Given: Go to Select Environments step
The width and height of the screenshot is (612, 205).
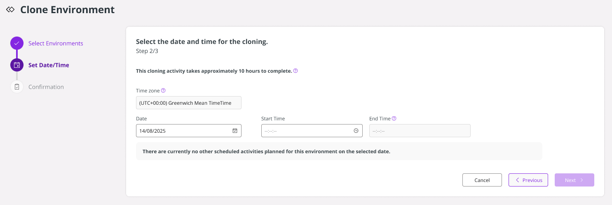Looking at the screenshot, I should tap(56, 43).
